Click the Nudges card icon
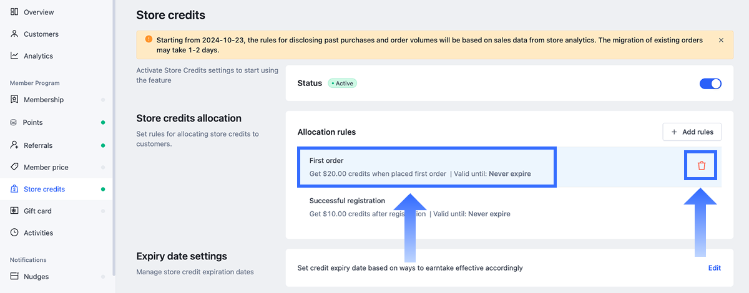Image resolution: width=749 pixels, height=293 pixels. tap(14, 276)
